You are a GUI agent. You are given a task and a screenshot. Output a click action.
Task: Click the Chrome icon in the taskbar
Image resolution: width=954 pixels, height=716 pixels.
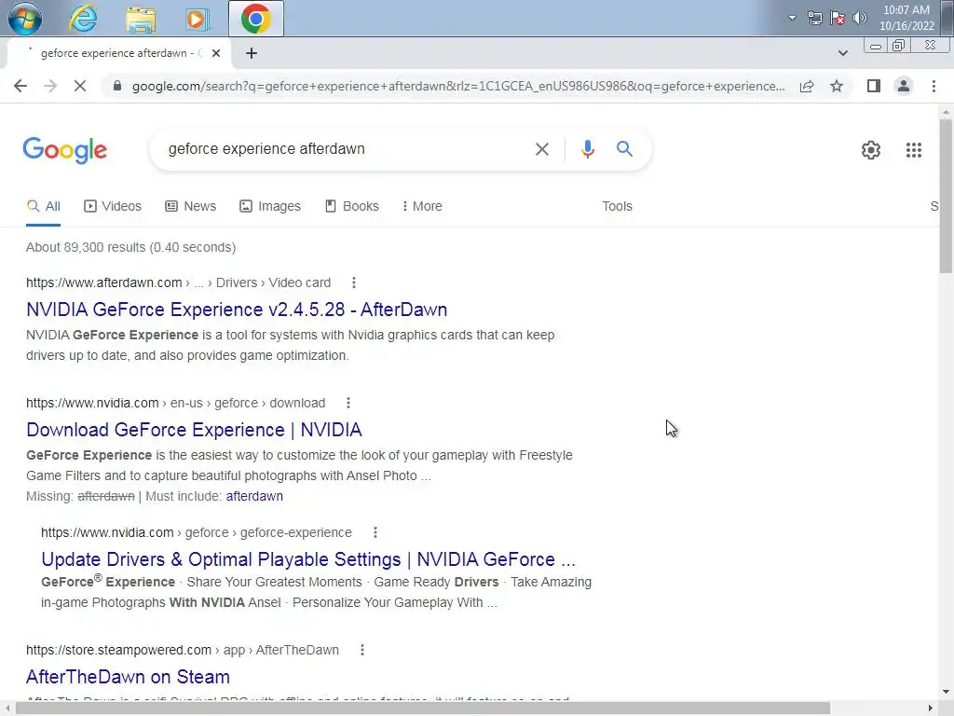point(255,19)
